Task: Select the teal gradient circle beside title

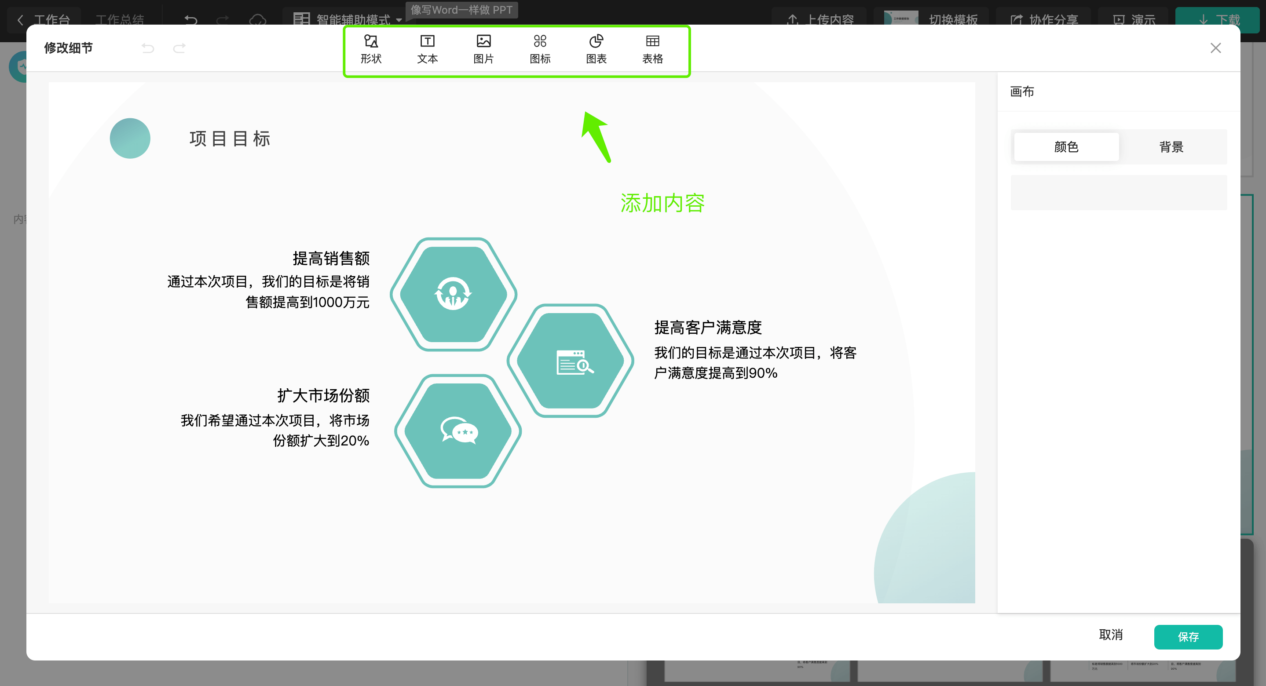Action: (x=130, y=138)
